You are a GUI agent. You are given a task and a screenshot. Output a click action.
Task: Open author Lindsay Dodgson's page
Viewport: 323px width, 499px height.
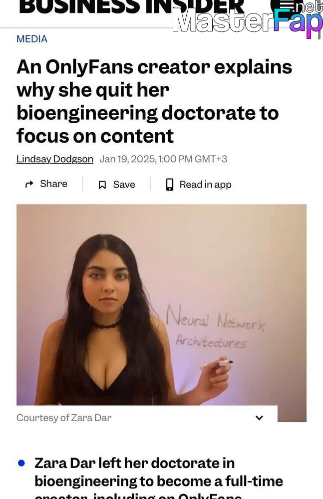tap(55, 159)
